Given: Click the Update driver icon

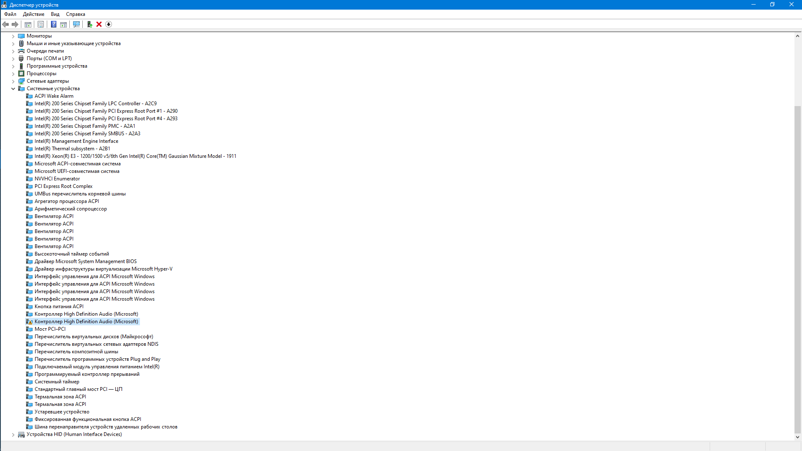Looking at the screenshot, I should tap(89, 24).
